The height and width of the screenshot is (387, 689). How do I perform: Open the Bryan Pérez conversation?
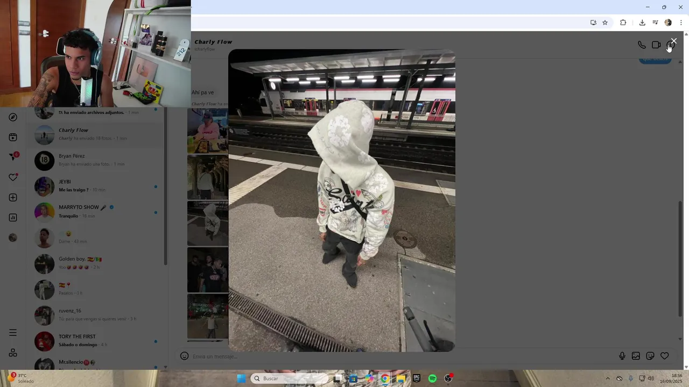[96, 160]
